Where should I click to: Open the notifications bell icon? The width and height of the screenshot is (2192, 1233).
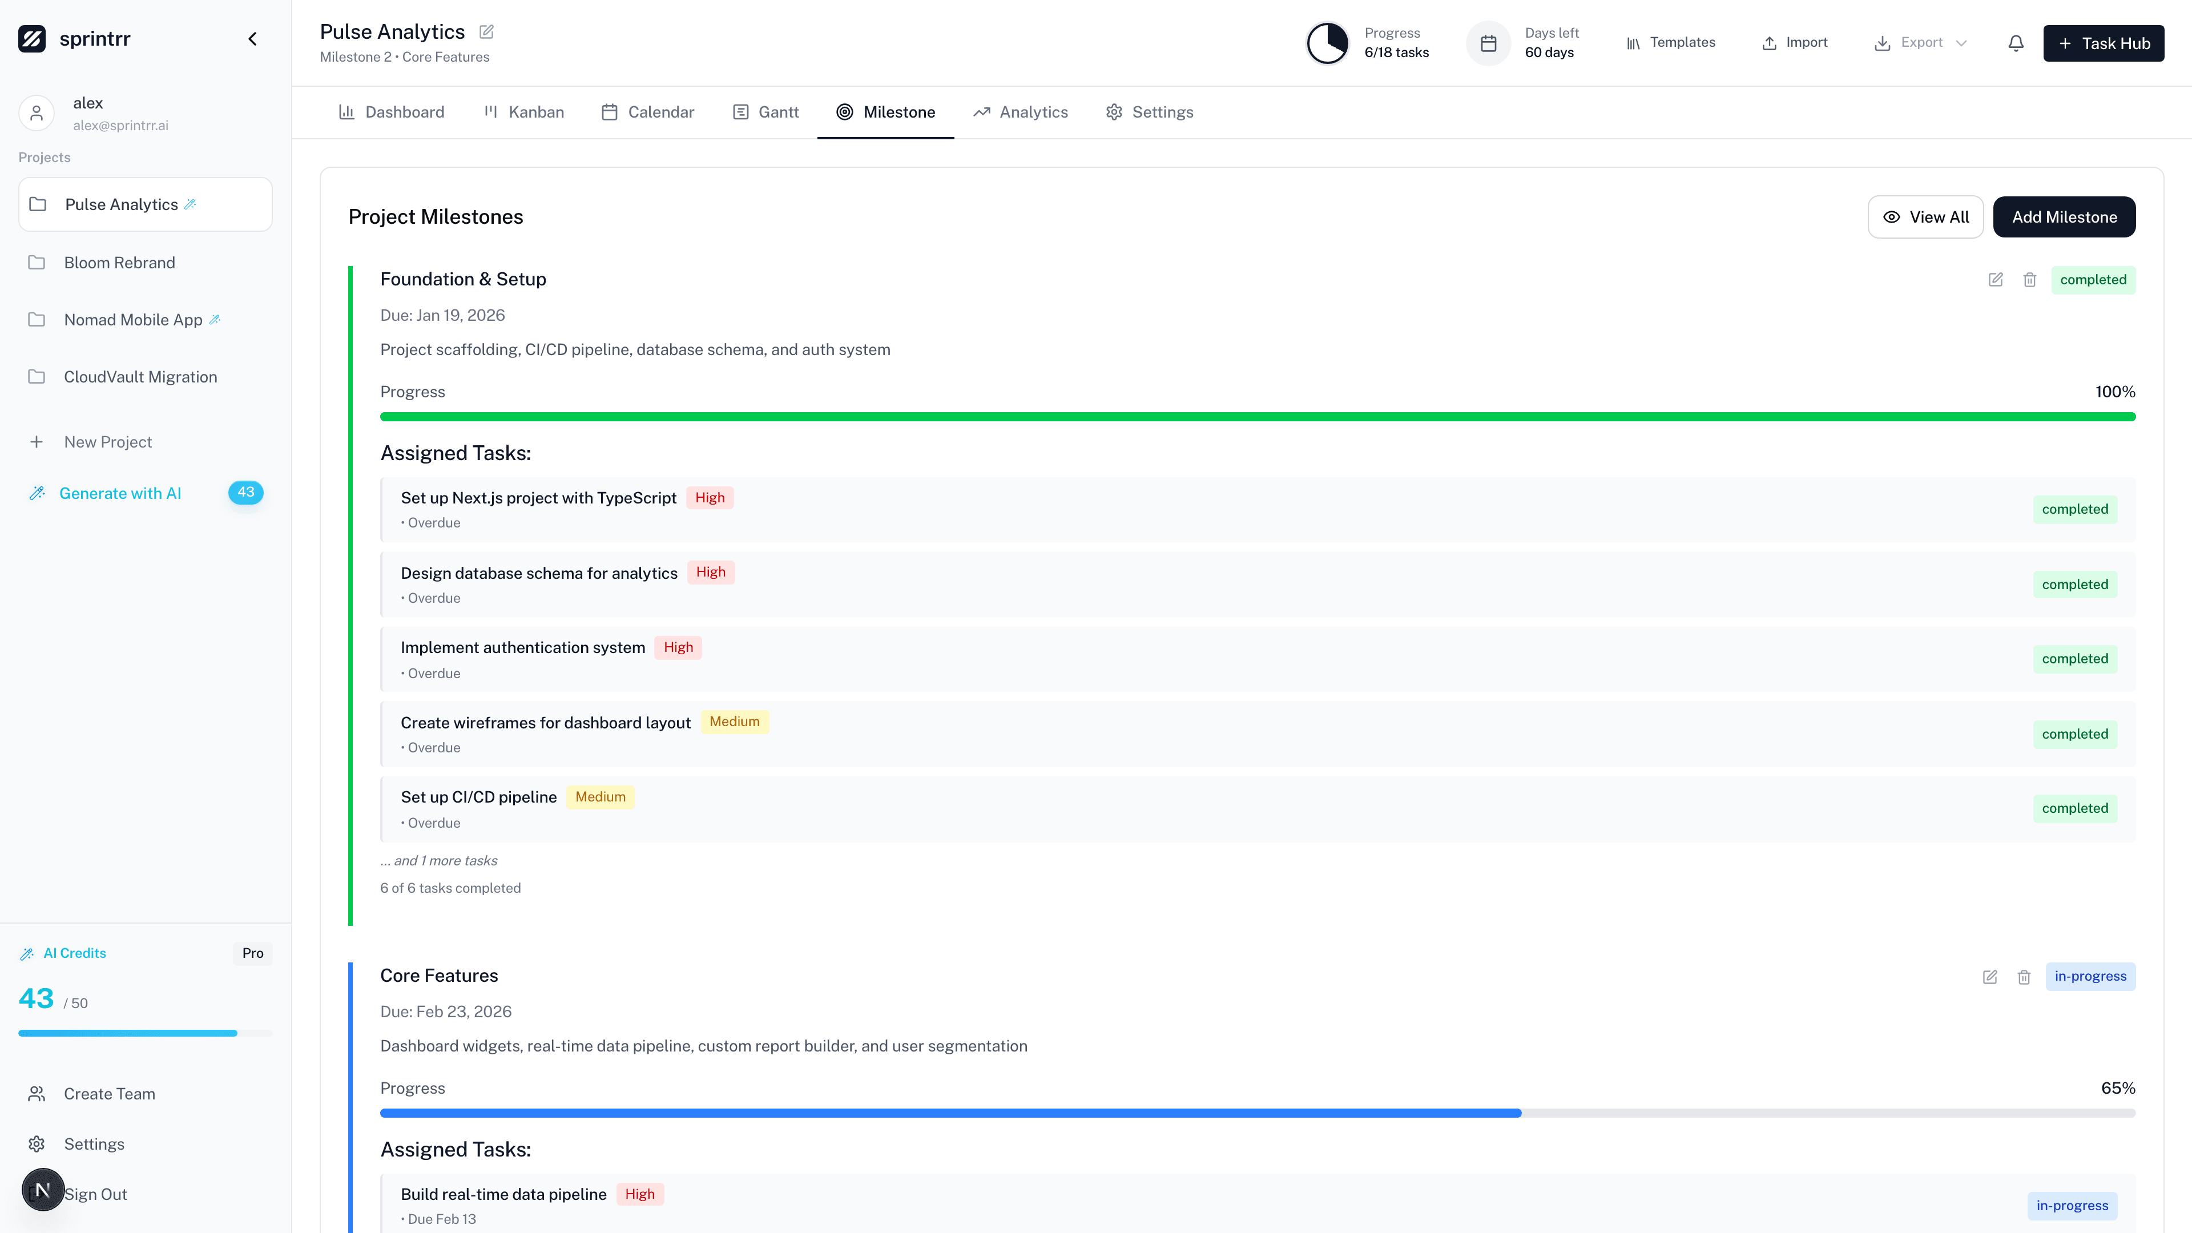(2015, 43)
